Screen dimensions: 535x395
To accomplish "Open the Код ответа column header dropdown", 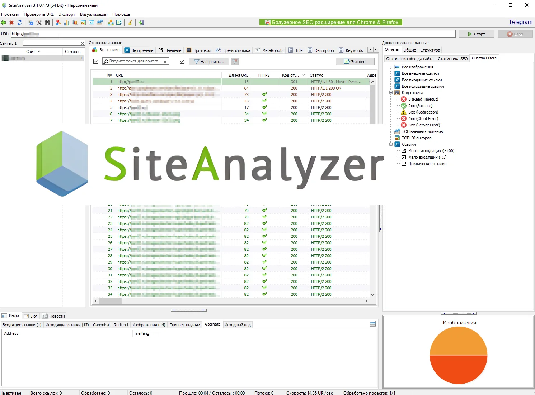I will tap(304, 75).
